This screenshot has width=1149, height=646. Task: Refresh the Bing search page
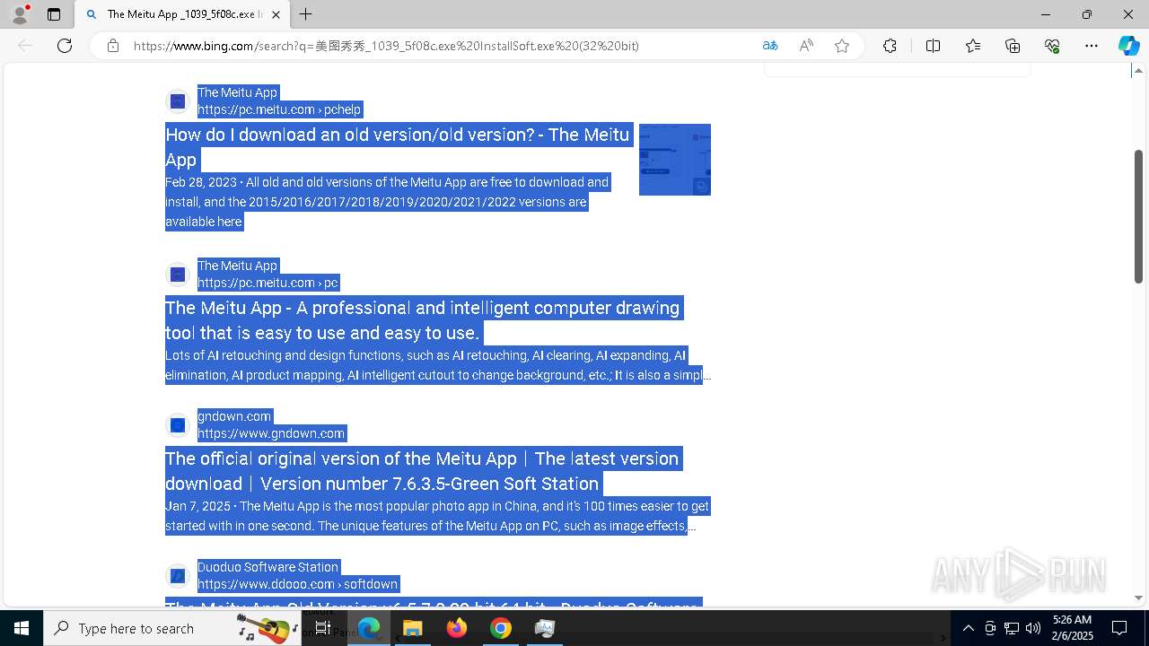[65, 46]
